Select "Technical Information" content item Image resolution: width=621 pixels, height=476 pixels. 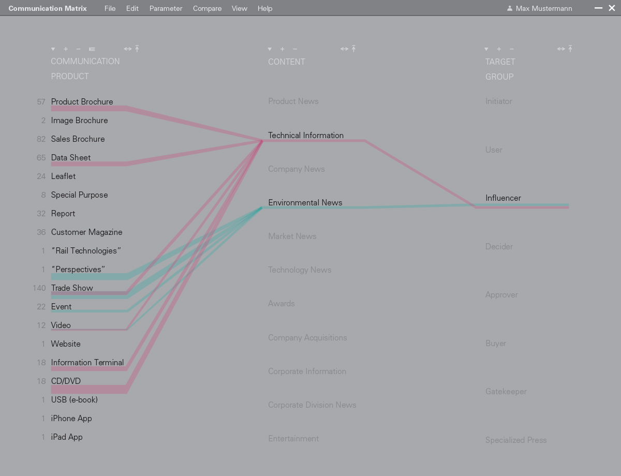tap(306, 136)
